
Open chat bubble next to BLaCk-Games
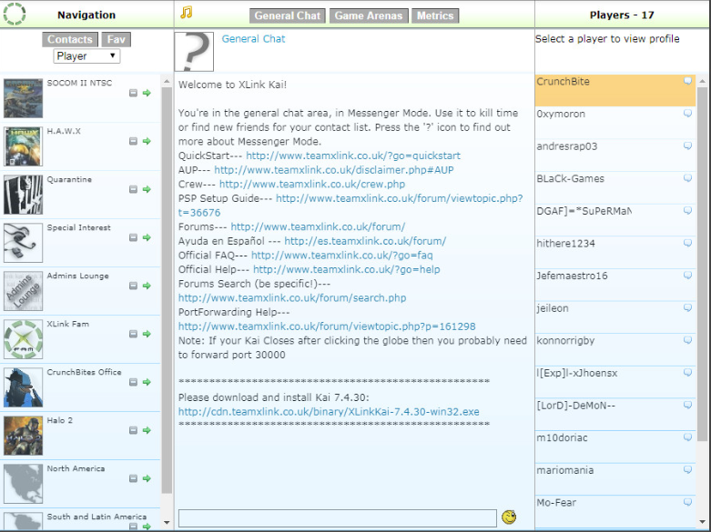(688, 178)
